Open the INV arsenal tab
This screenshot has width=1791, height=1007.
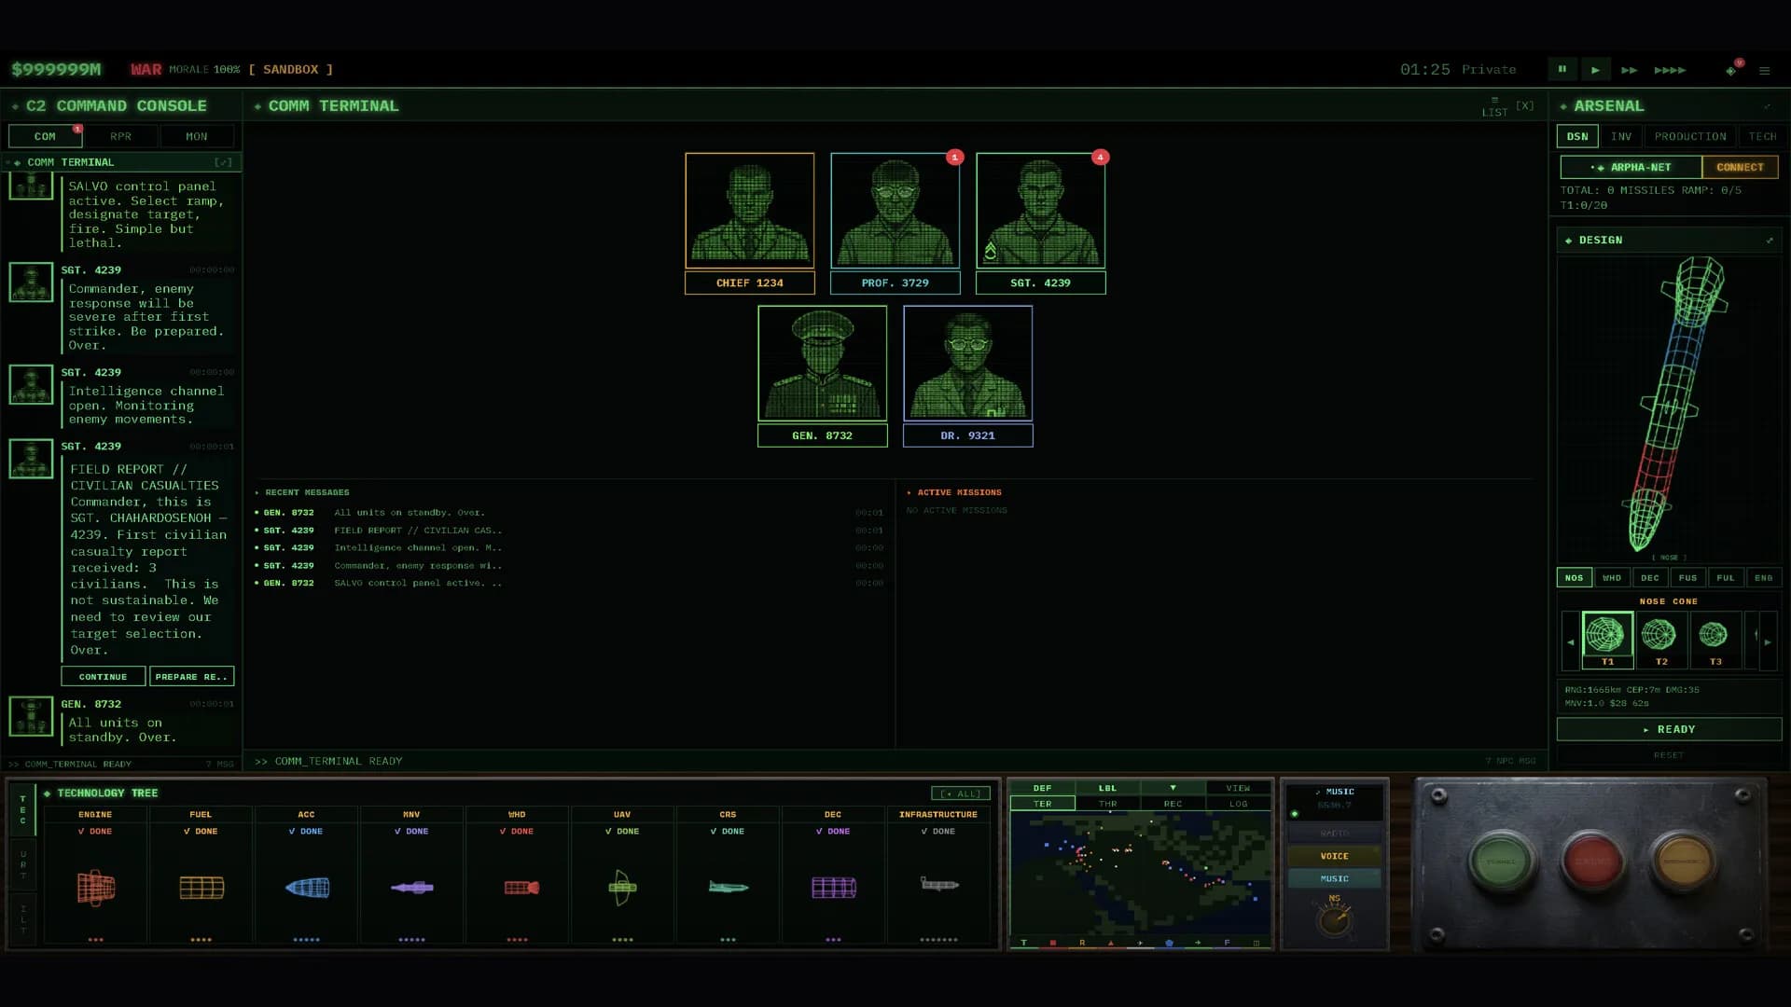tap(1621, 136)
